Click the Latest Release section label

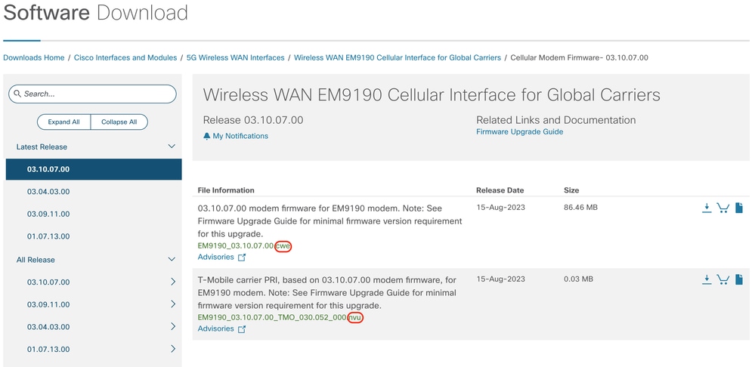point(42,146)
